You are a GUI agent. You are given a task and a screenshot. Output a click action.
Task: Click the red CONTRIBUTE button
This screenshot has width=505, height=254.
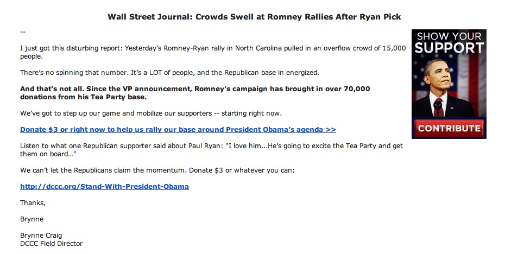(449, 128)
